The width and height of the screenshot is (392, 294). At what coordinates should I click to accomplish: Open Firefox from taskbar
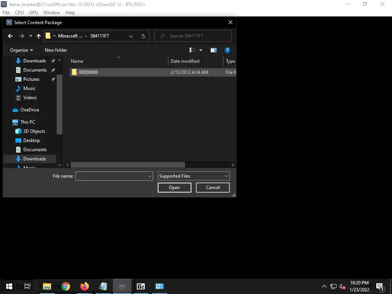pyautogui.click(x=85, y=286)
